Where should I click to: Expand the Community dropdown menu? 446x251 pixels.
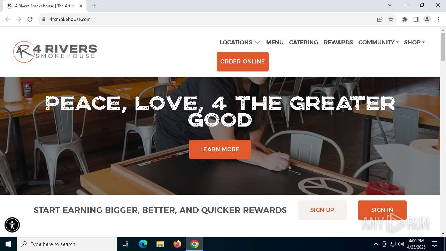378,42
